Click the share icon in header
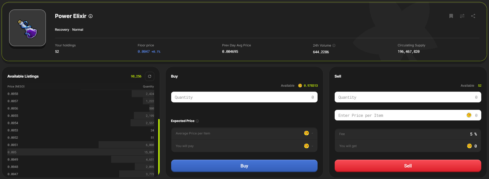Viewport: 489px width, 179px height. click(473, 16)
